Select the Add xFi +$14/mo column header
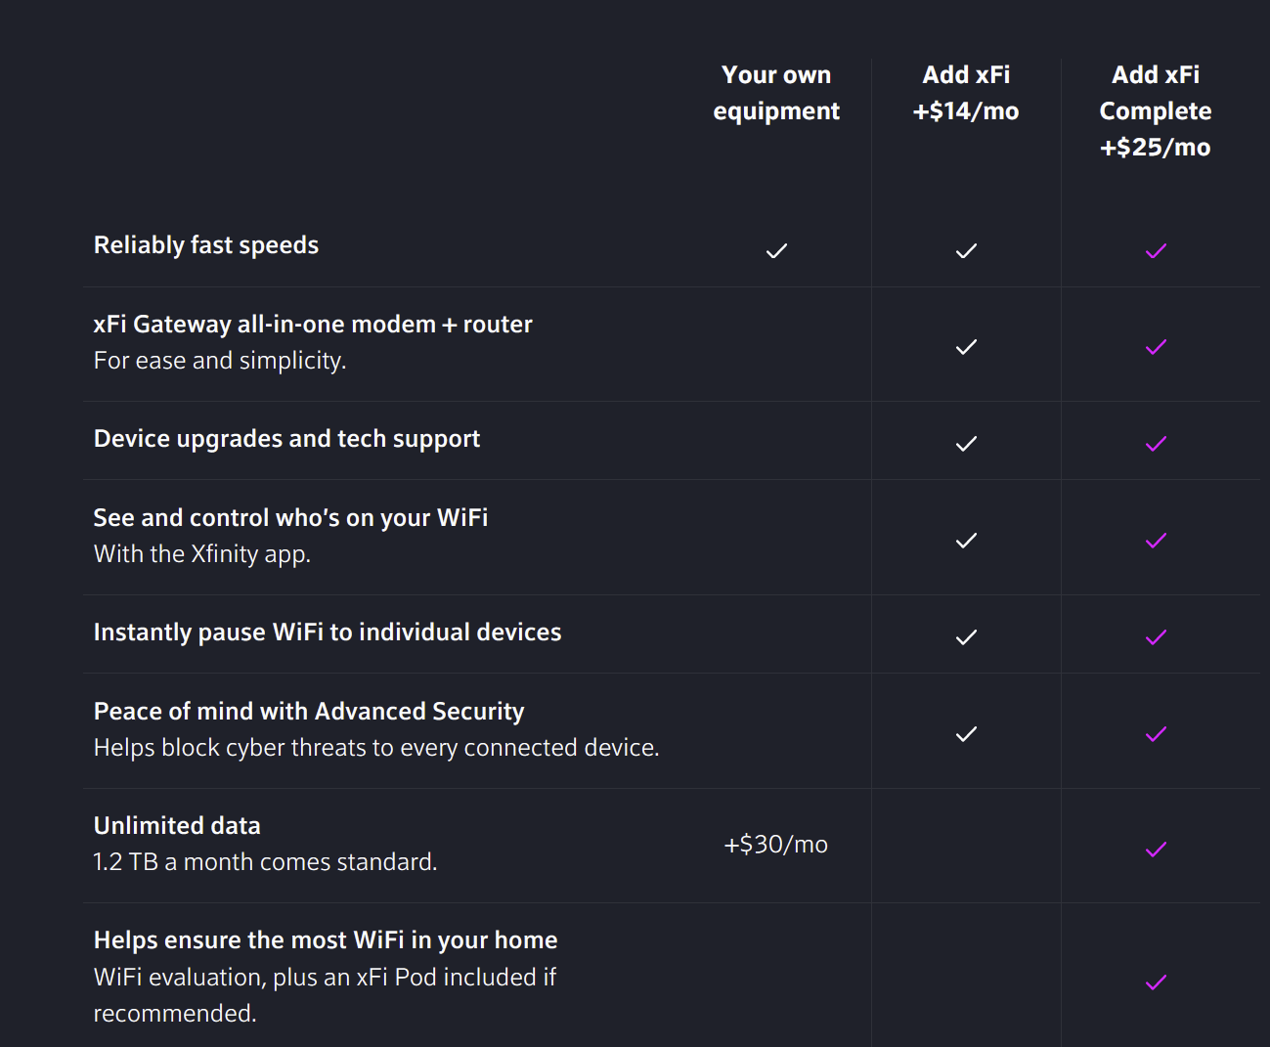This screenshot has height=1047, width=1270. (966, 93)
